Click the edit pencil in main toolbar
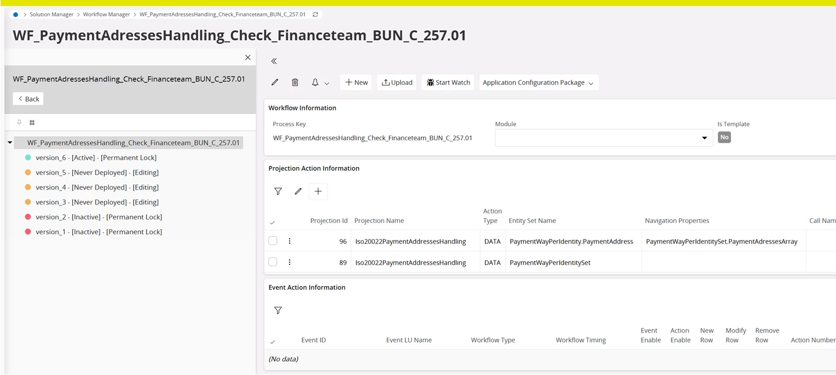This screenshot has height=375, width=836. click(275, 82)
